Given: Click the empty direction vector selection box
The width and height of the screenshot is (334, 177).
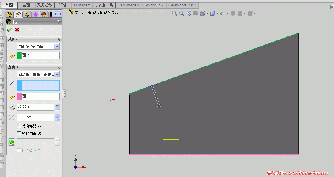Looking at the screenshot, I should 40,85.
